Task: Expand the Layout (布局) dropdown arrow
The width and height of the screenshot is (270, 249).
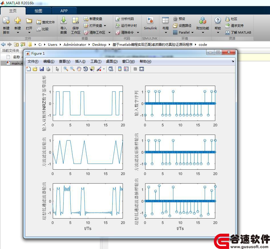Action: pyautogui.click(x=166, y=32)
